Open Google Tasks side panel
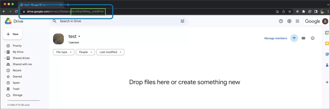Image resolution: width=330 pixels, height=109 pixels. pos(327,54)
